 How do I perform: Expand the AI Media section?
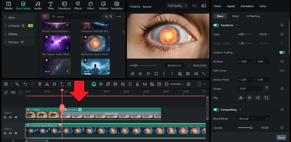pos(19,26)
